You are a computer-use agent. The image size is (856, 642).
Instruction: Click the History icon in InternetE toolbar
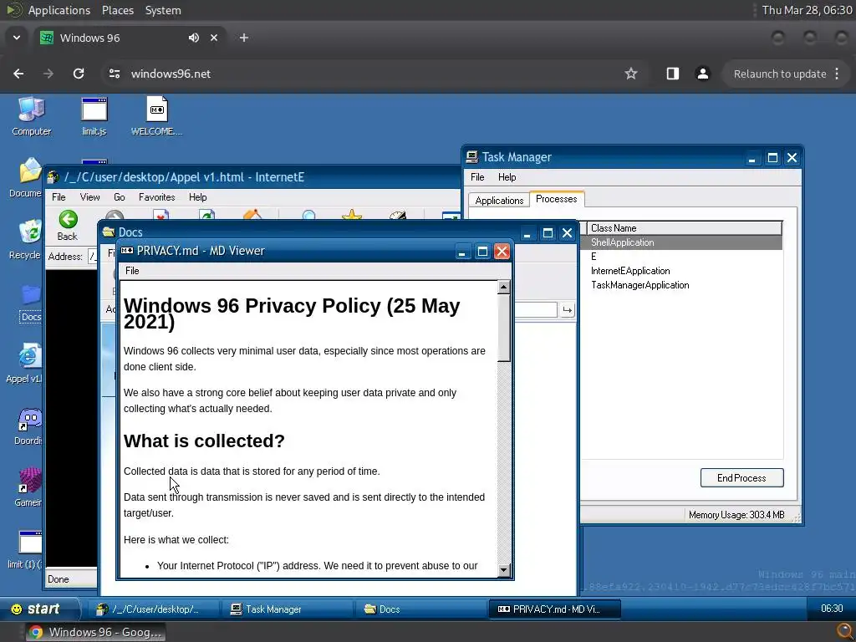point(398,215)
